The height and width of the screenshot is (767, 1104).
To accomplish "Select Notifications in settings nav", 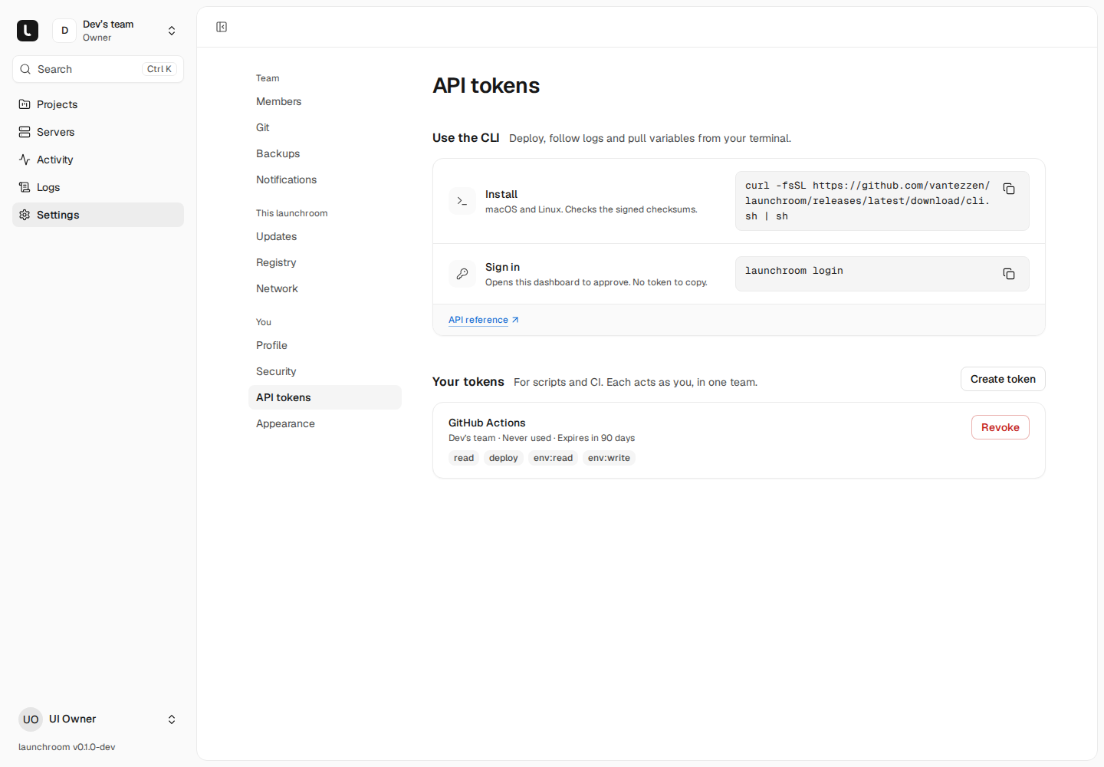I will 325,179.
